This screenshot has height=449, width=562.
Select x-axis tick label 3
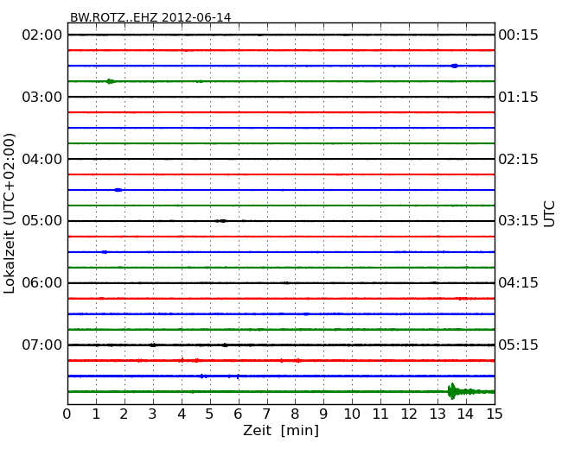153,414
